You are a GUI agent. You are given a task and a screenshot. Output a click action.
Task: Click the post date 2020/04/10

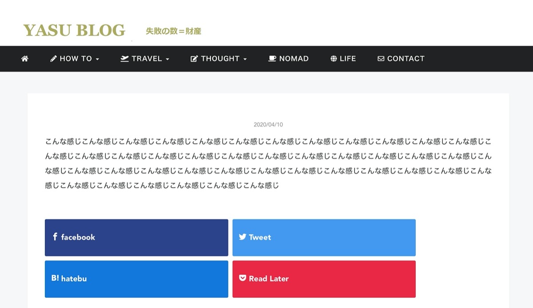point(268,125)
